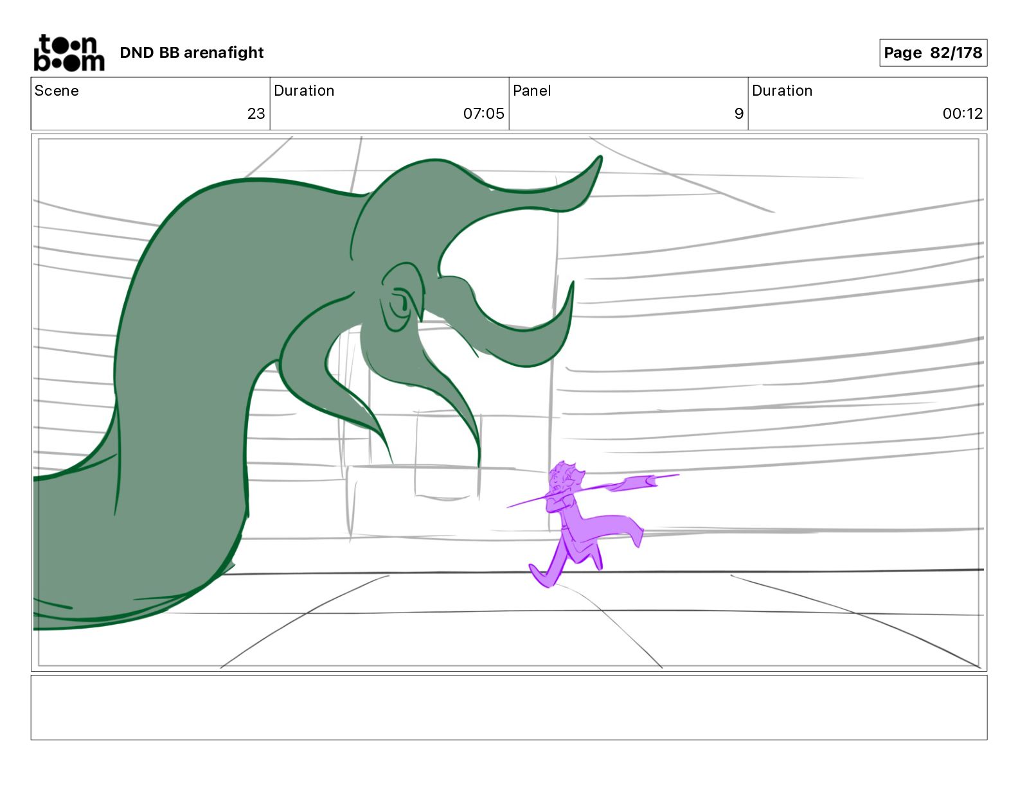Screen dimensions: 1018x786
Task: Click the Toon Boom logo
Action: tap(69, 53)
